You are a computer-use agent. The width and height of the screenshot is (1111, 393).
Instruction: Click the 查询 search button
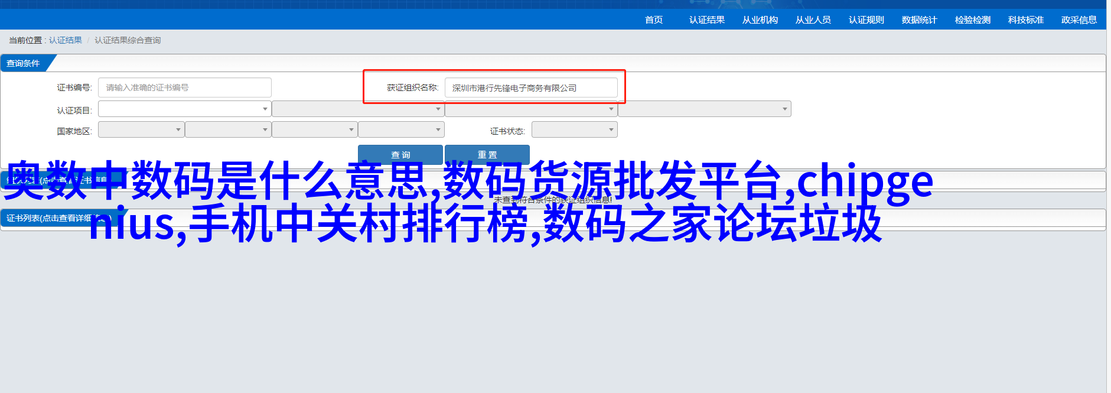coord(400,154)
